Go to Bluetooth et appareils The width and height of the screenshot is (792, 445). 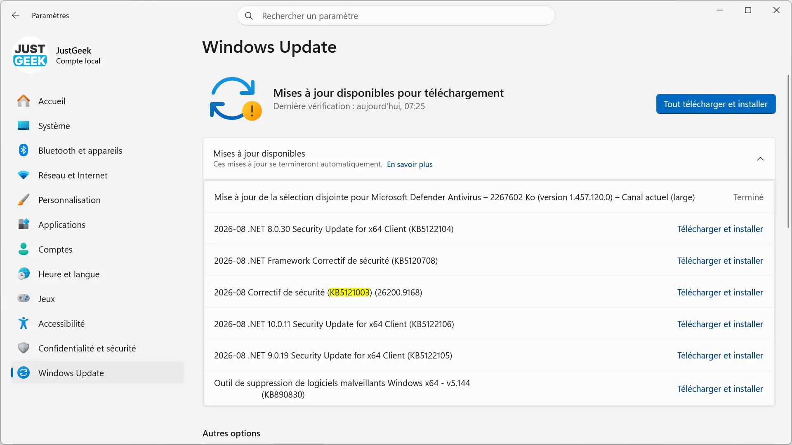pyautogui.click(x=98, y=150)
